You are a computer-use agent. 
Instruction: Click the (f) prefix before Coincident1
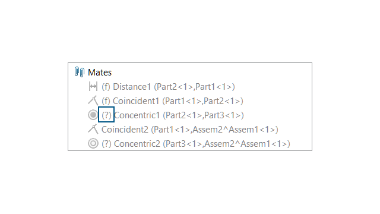[x=106, y=101]
